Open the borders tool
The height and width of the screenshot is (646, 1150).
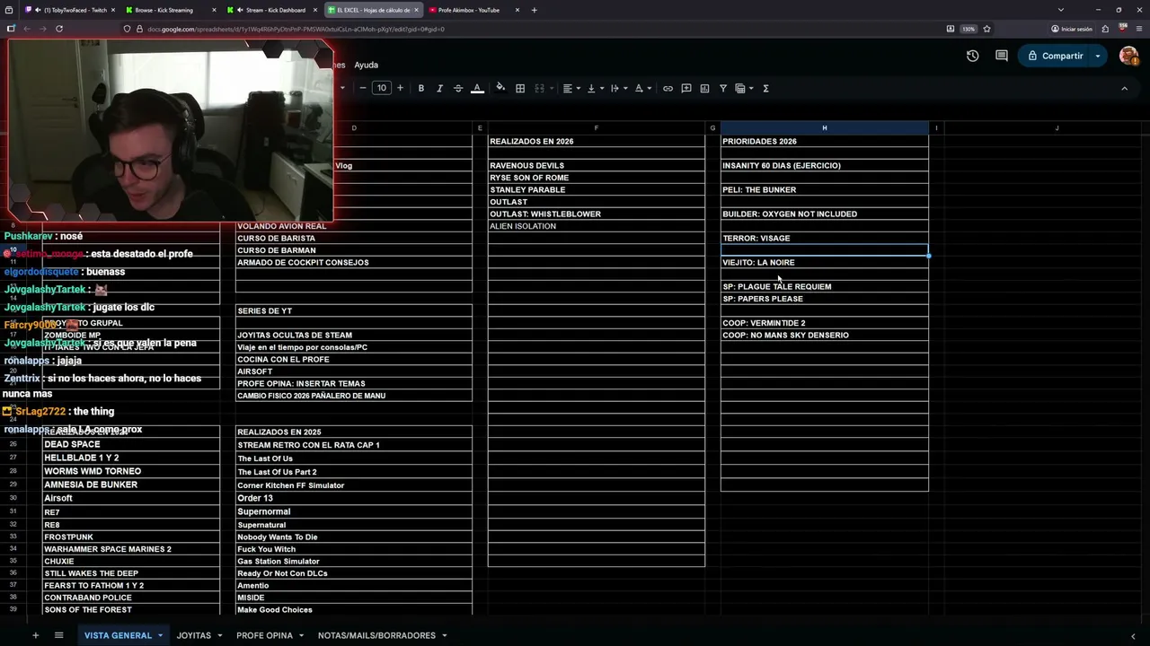click(519, 88)
